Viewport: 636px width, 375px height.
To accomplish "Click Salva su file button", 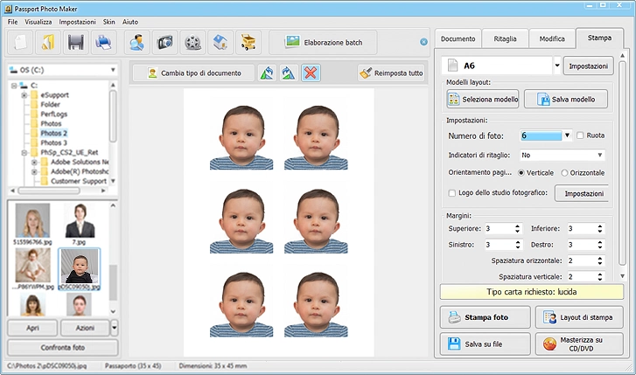I will pyautogui.click(x=486, y=344).
